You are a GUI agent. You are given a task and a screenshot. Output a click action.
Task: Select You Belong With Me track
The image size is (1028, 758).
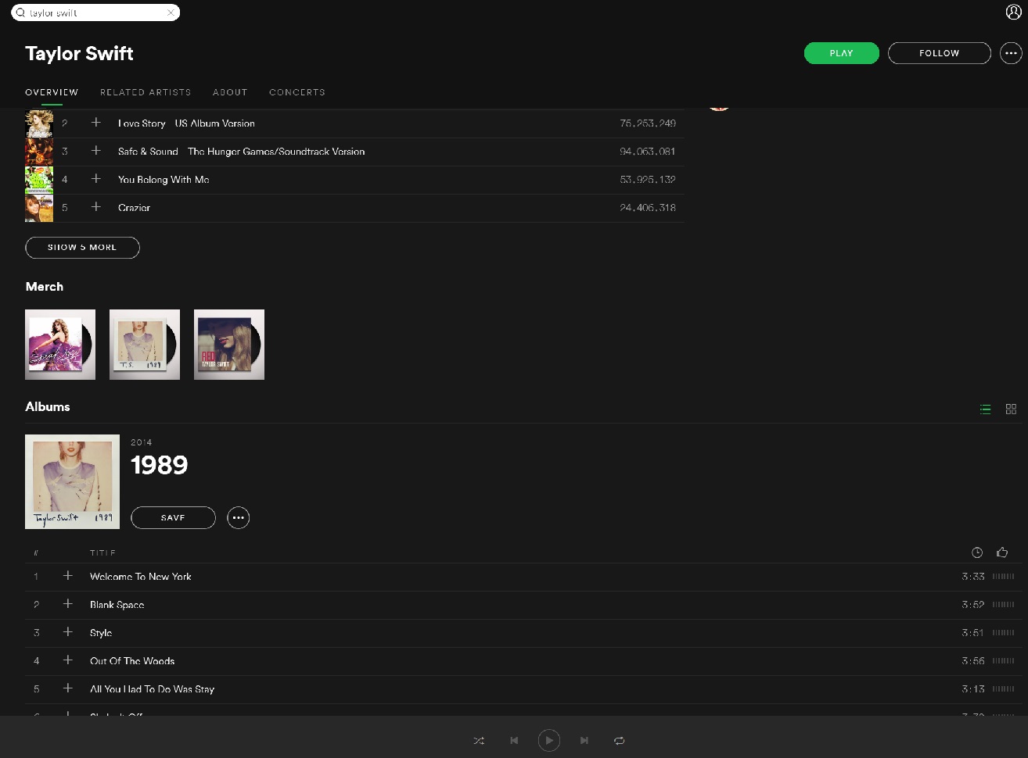[x=164, y=180]
